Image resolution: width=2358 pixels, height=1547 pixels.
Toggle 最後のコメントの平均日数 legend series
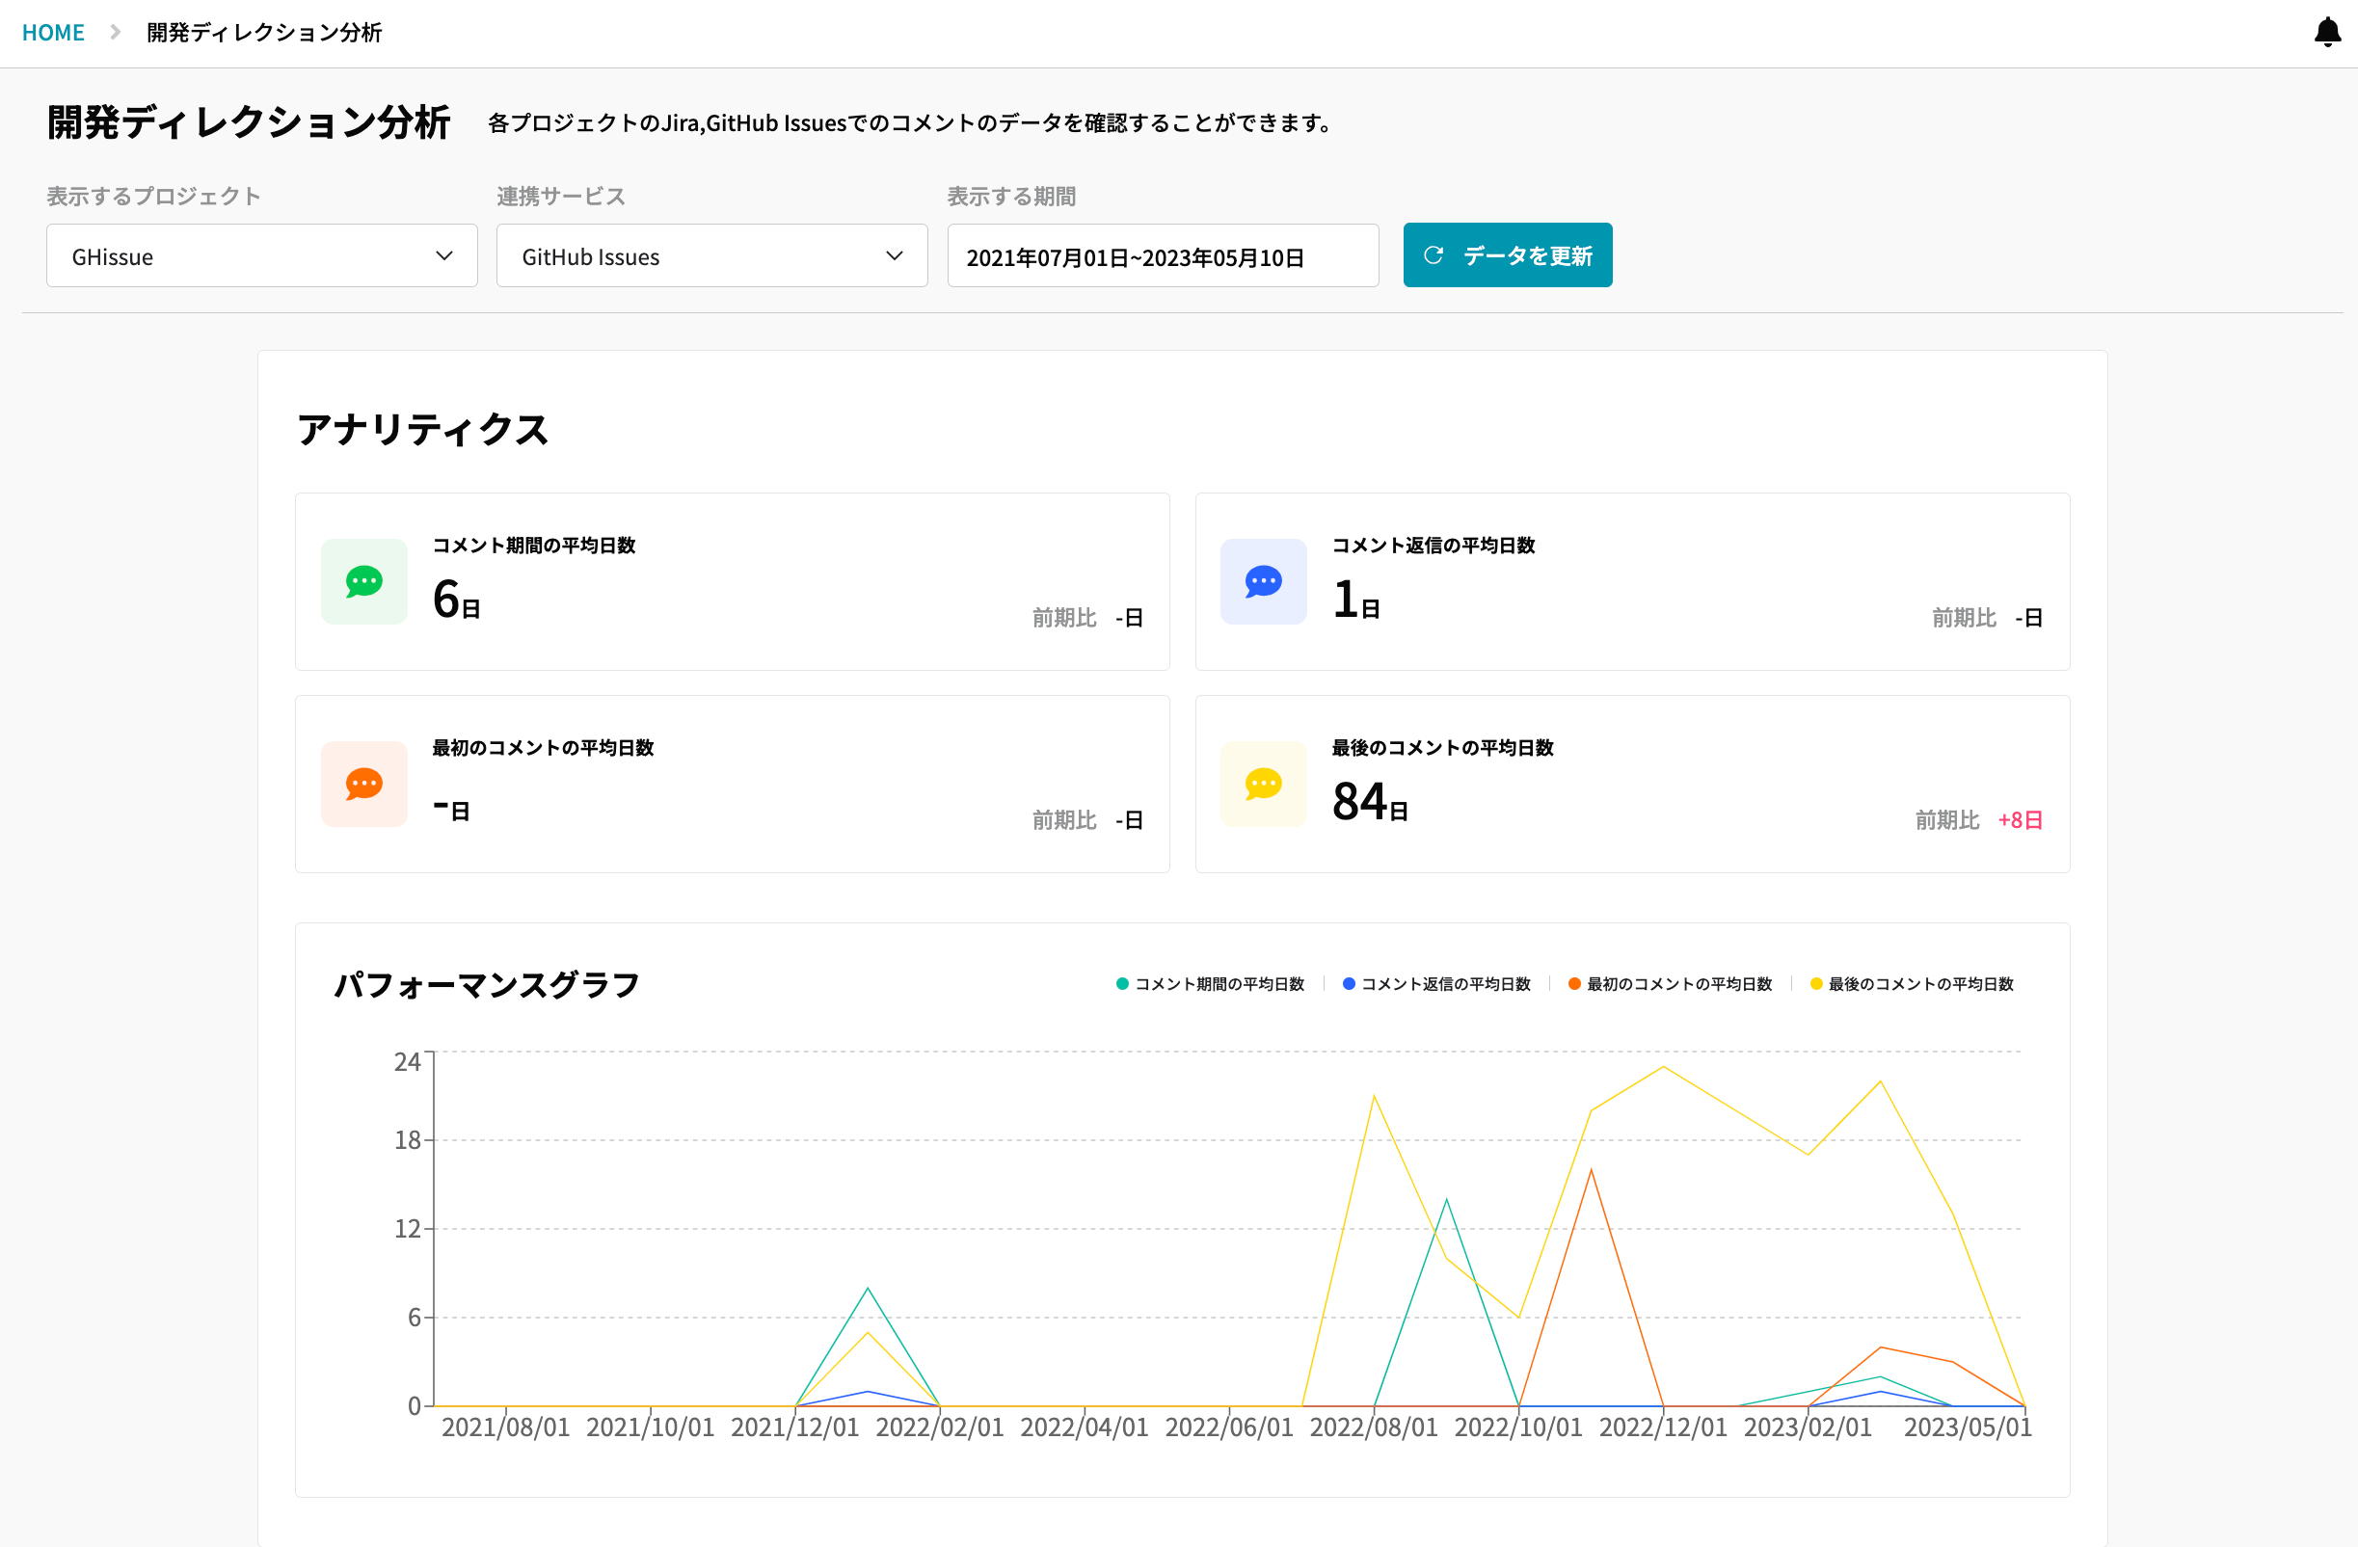click(1911, 983)
